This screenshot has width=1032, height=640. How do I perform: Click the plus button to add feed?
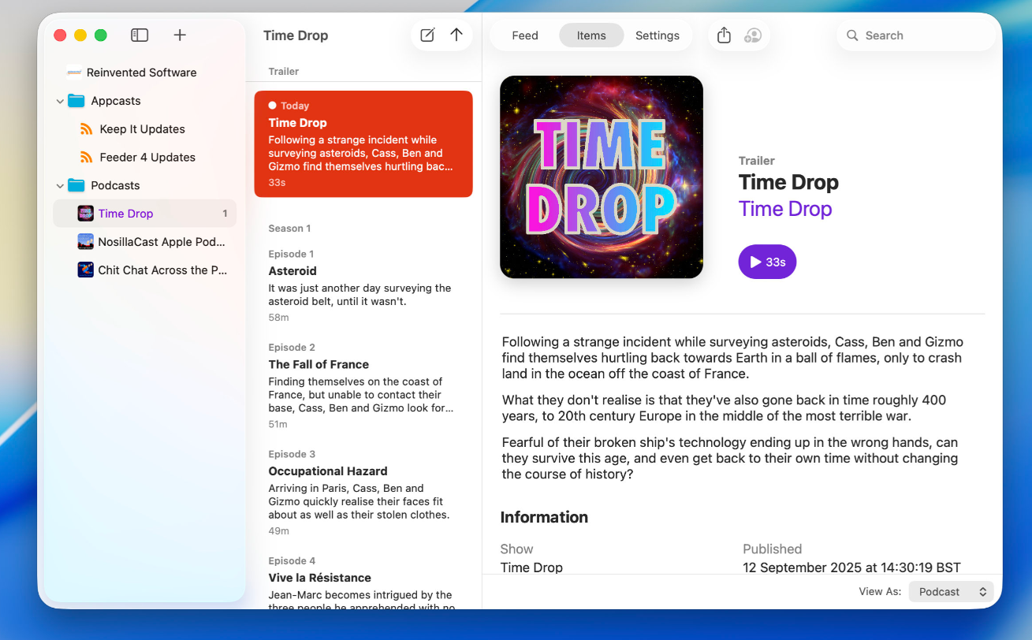[180, 35]
